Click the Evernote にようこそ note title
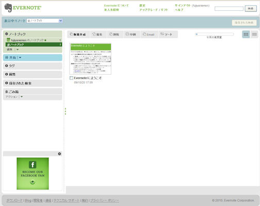Screen dimensions: 260x206 pos(88,78)
